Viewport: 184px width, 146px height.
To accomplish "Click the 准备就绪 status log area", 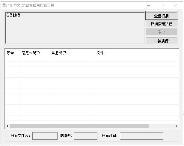I will (75, 28).
